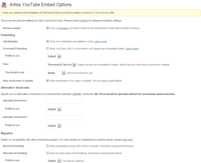Screen dimensions: 201x163
Task: Toggle Allow shortcodes in widgets checkbox
Action: pyautogui.click(x=48, y=81)
